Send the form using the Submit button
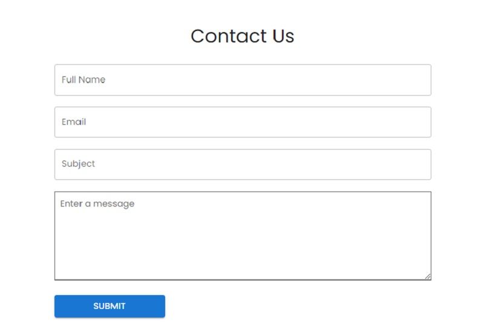484x329 pixels. tap(110, 306)
